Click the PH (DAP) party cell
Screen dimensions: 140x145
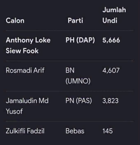(x=80, y=40)
